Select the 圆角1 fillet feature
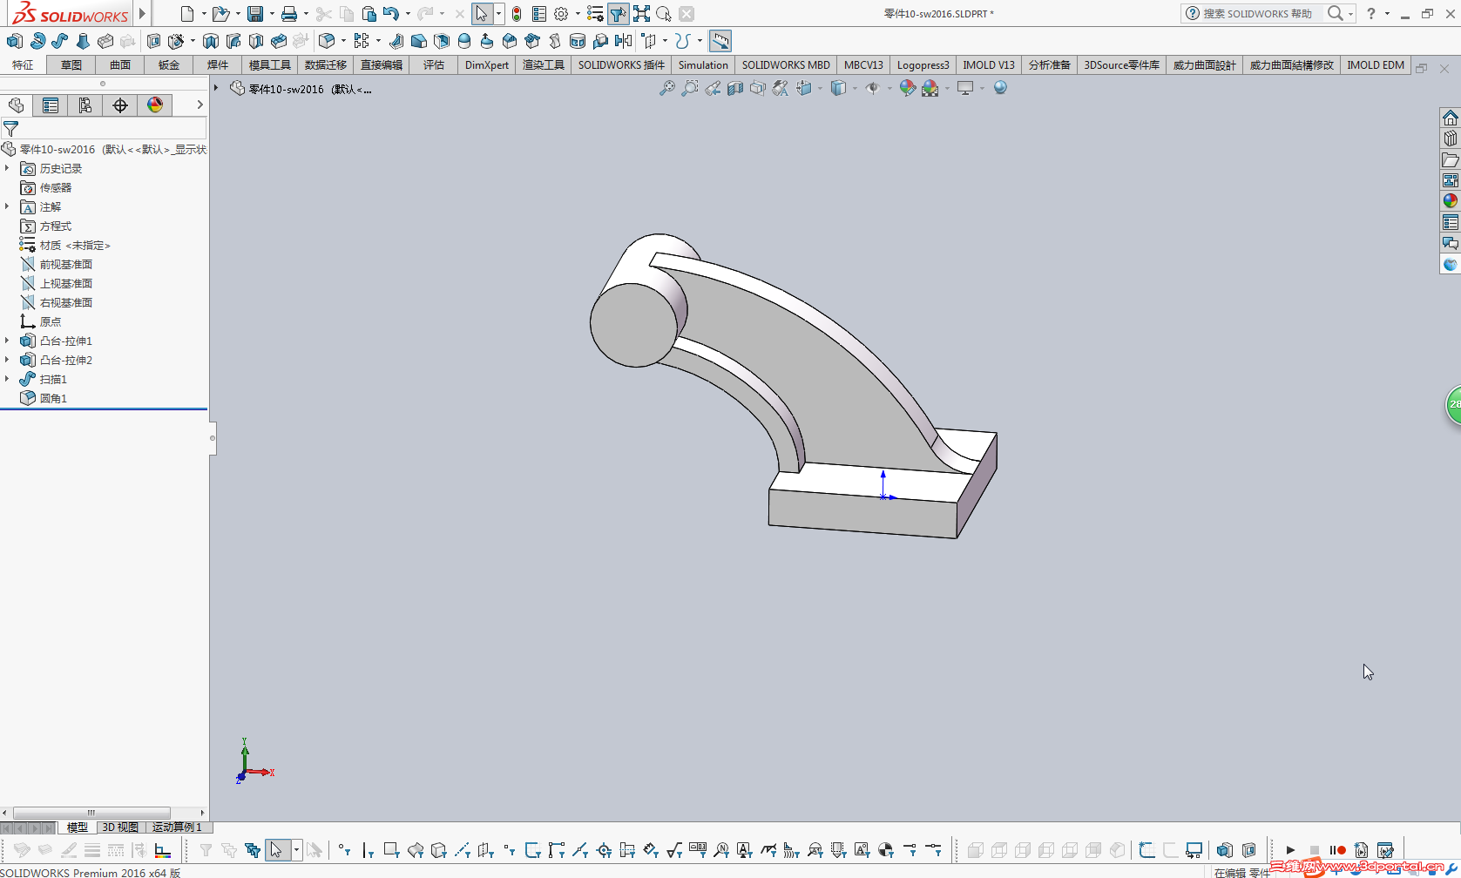Viewport: 1461px width, 878px height. pos(53,398)
